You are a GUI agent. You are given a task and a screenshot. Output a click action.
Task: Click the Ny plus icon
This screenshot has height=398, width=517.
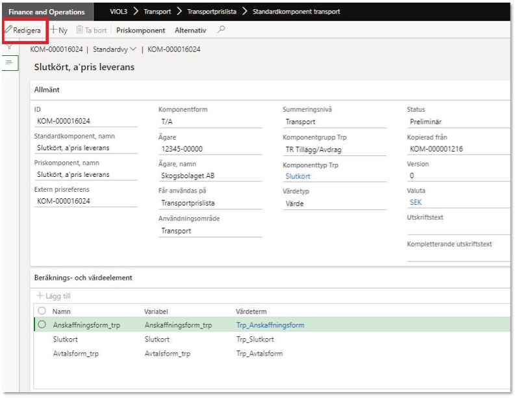[x=54, y=30]
